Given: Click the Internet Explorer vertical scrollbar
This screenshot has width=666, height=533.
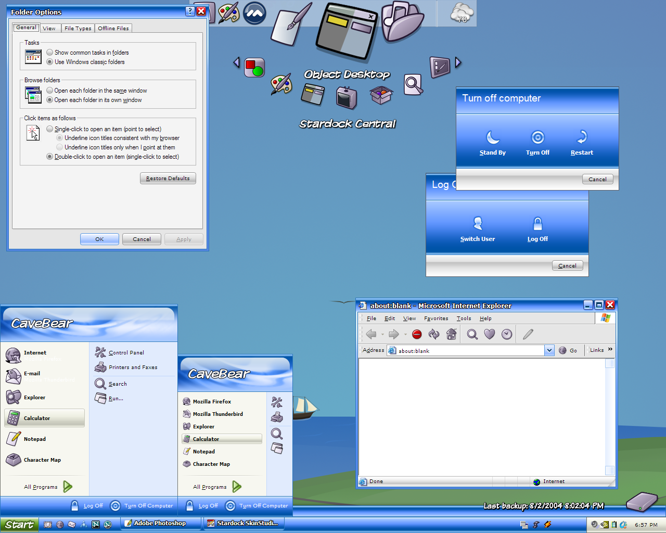Looking at the screenshot, I should pos(610,416).
